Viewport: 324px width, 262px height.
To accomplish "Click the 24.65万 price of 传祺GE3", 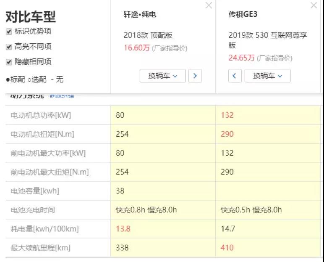I will [241, 58].
